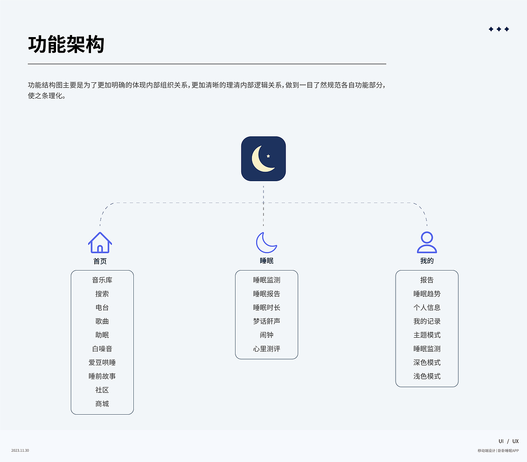Open the 睡眠报告 sleep report

click(x=266, y=294)
